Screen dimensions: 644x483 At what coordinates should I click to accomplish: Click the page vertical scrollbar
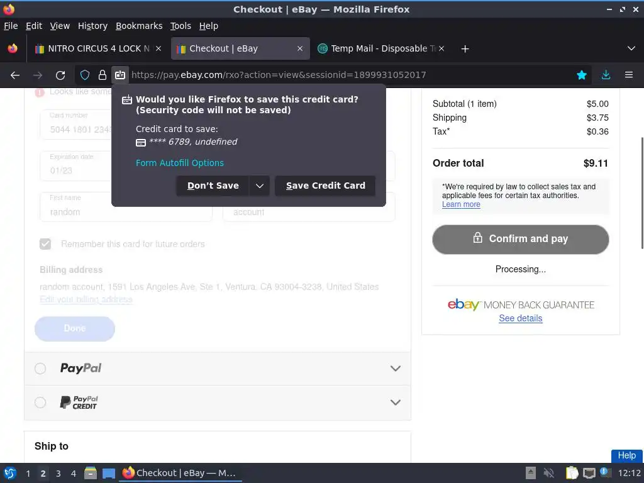[x=642, y=193]
